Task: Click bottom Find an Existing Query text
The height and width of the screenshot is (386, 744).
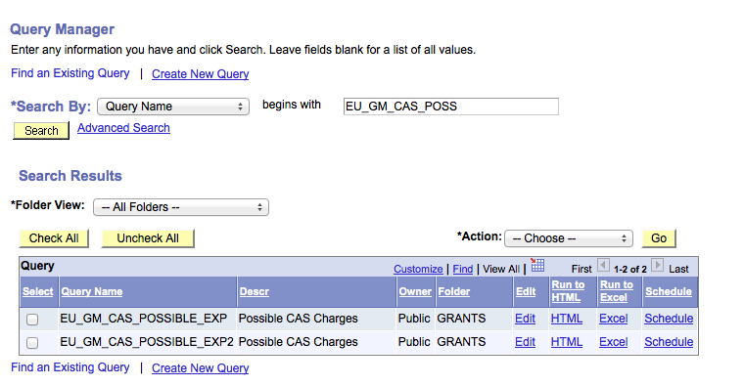Action: coord(70,367)
